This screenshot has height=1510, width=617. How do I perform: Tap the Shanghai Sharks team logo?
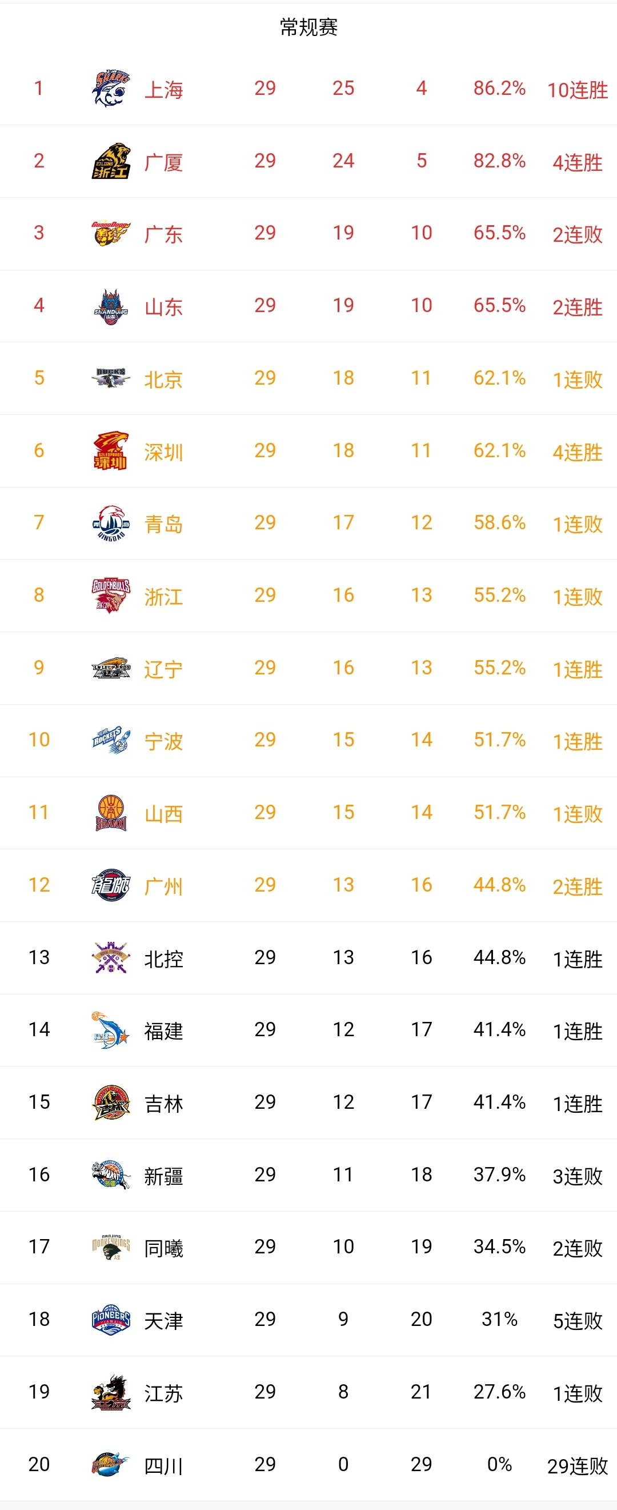coord(111,89)
